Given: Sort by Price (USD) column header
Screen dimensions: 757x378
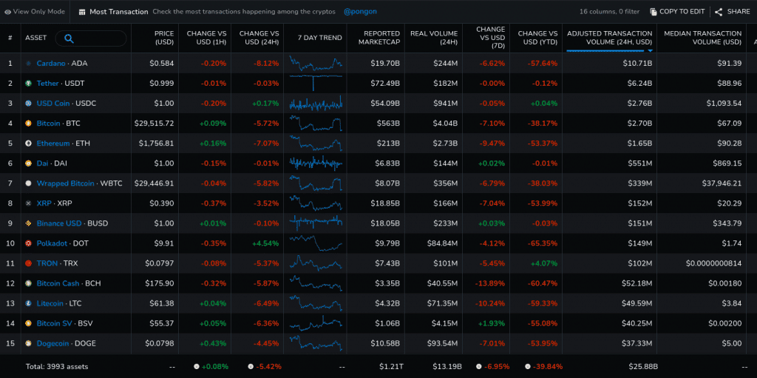Looking at the screenshot, I should pyautogui.click(x=163, y=38).
